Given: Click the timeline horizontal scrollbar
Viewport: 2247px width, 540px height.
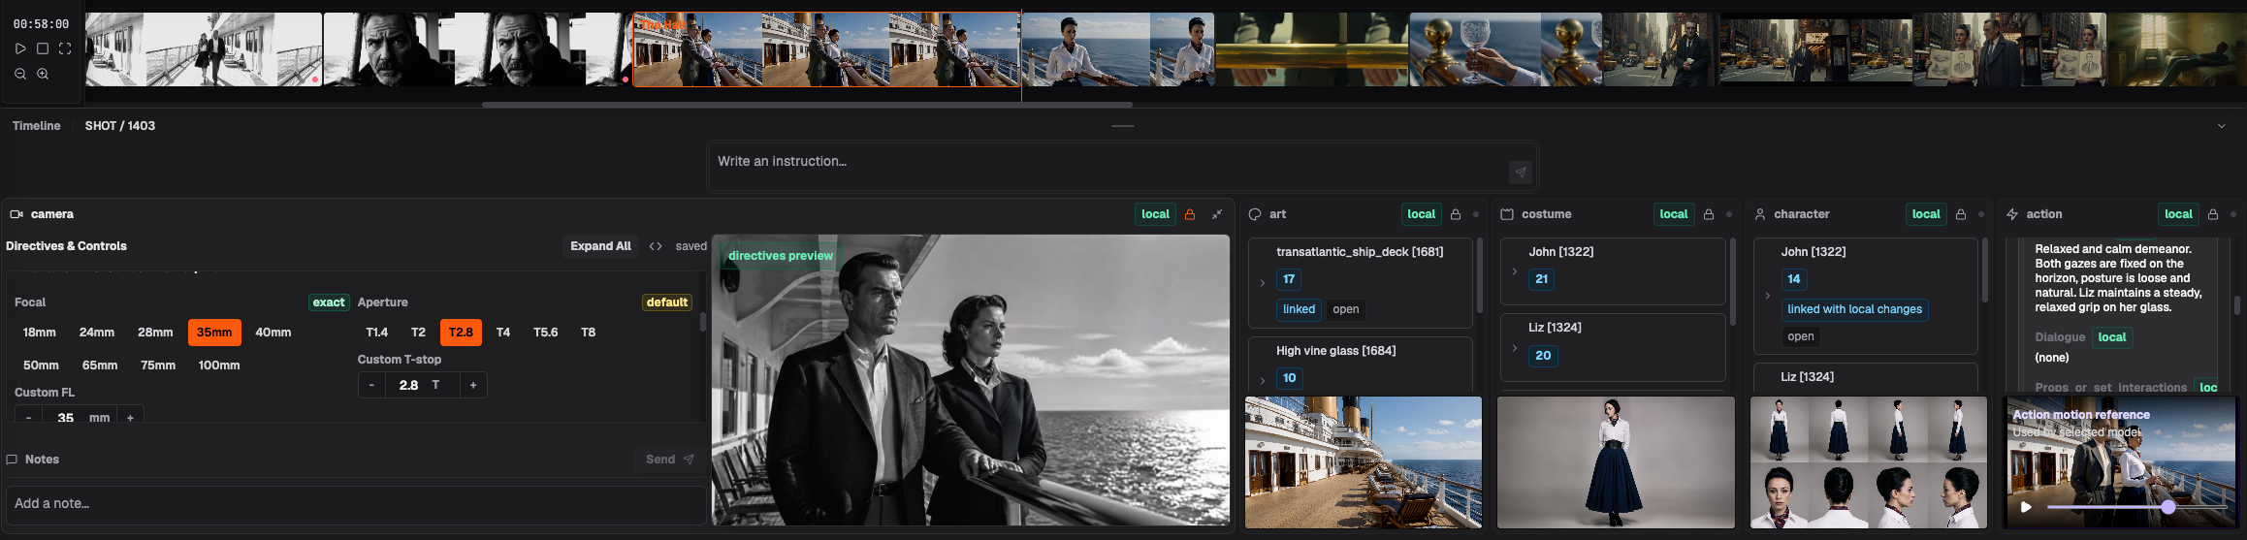Looking at the screenshot, I should click(807, 104).
